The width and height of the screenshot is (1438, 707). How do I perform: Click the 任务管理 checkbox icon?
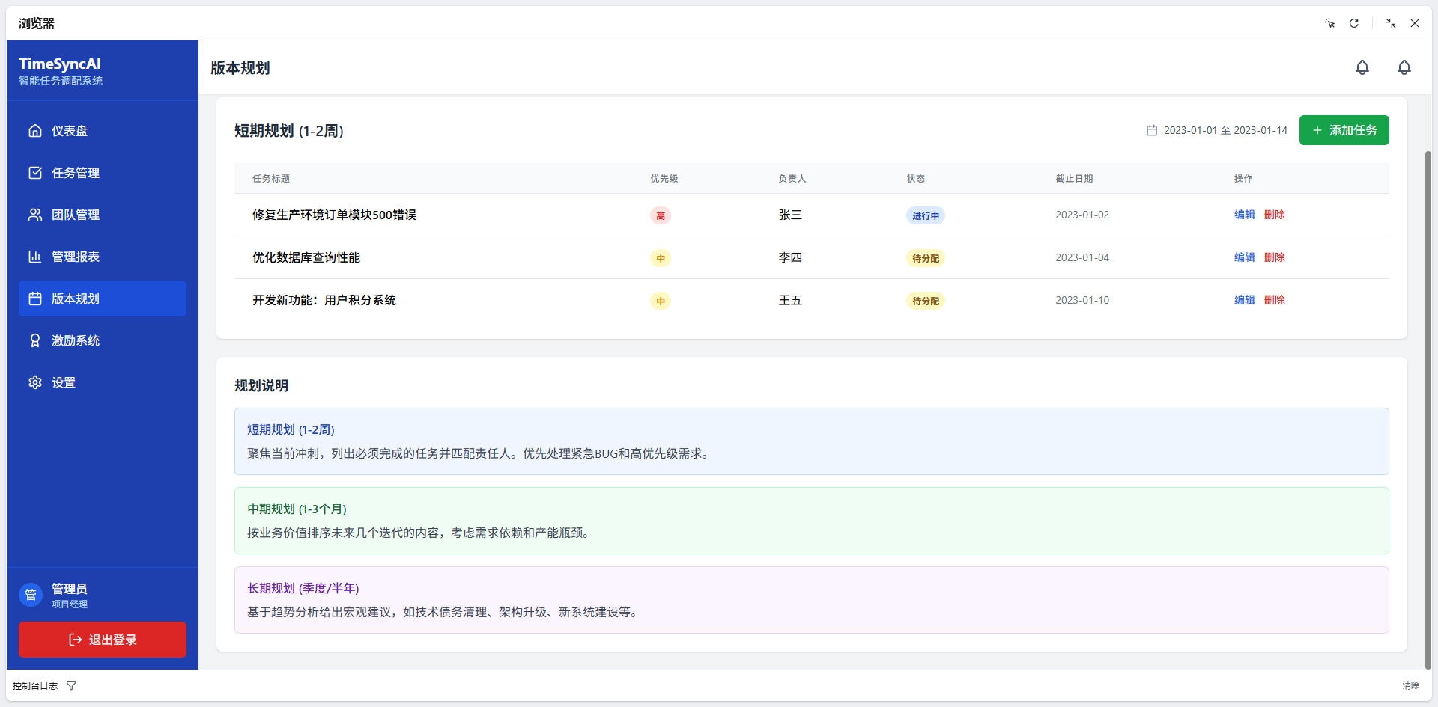[35, 173]
